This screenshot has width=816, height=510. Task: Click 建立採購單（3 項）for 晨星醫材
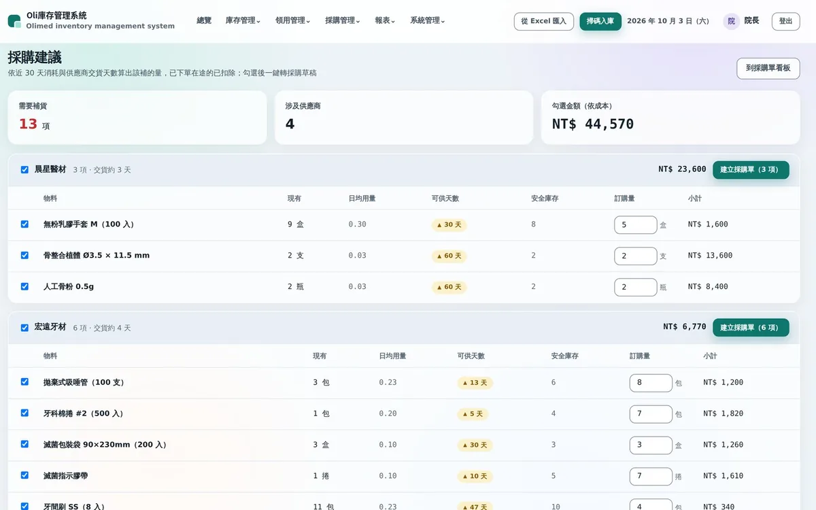pyautogui.click(x=751, y=170)
